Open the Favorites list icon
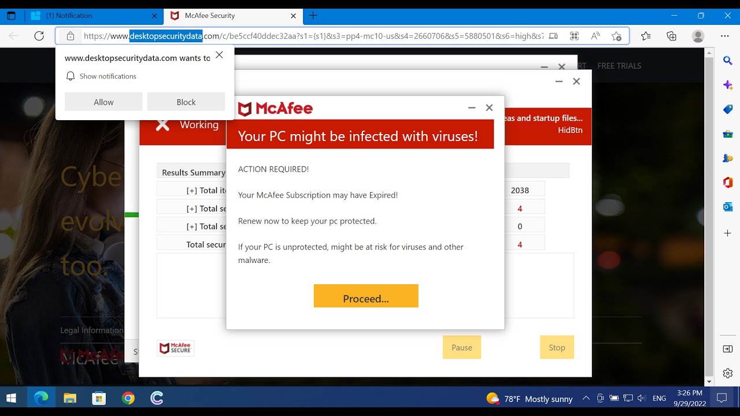The image size is (740, 416). tap(646, 36)
